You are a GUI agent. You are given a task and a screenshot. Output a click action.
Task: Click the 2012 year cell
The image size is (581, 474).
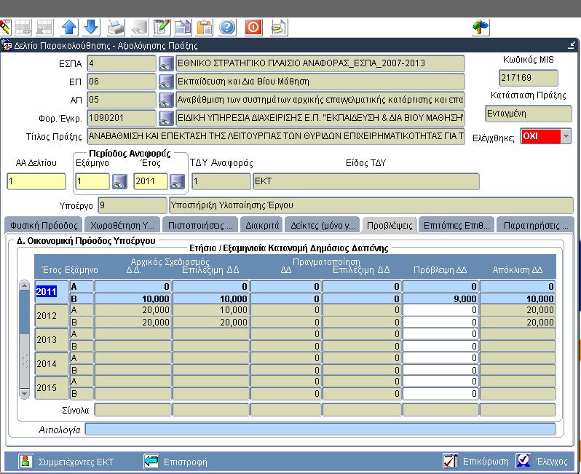click(x=52, y=316)
